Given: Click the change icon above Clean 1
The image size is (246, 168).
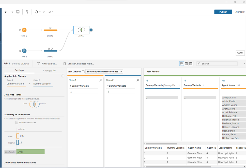Looking at the screenshot, I should [50, 28].
